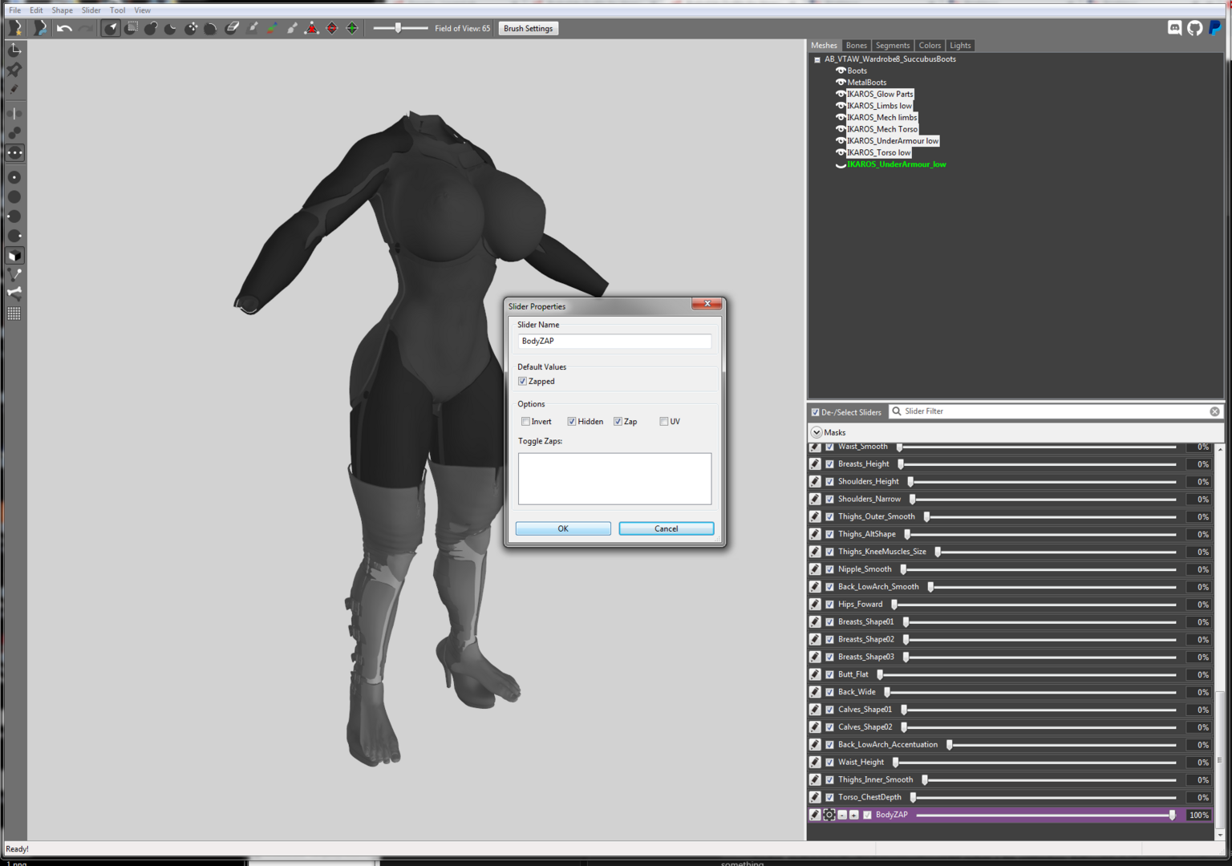1232x866 pixels.
Task: Select the mask brush tool
Action: click(x=131, y=28)
